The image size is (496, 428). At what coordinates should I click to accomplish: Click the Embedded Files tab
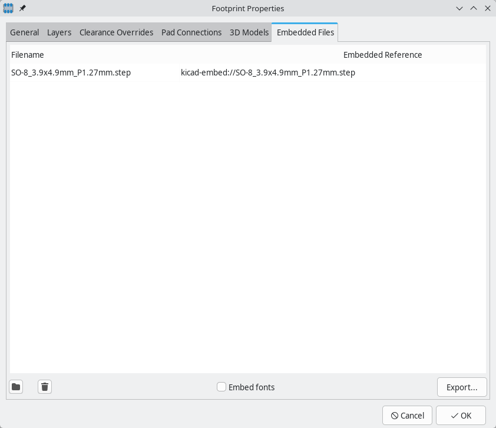click(x=305, y=32)
